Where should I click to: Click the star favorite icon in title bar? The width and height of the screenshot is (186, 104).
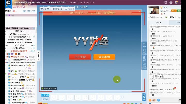(x=84, y=2)
